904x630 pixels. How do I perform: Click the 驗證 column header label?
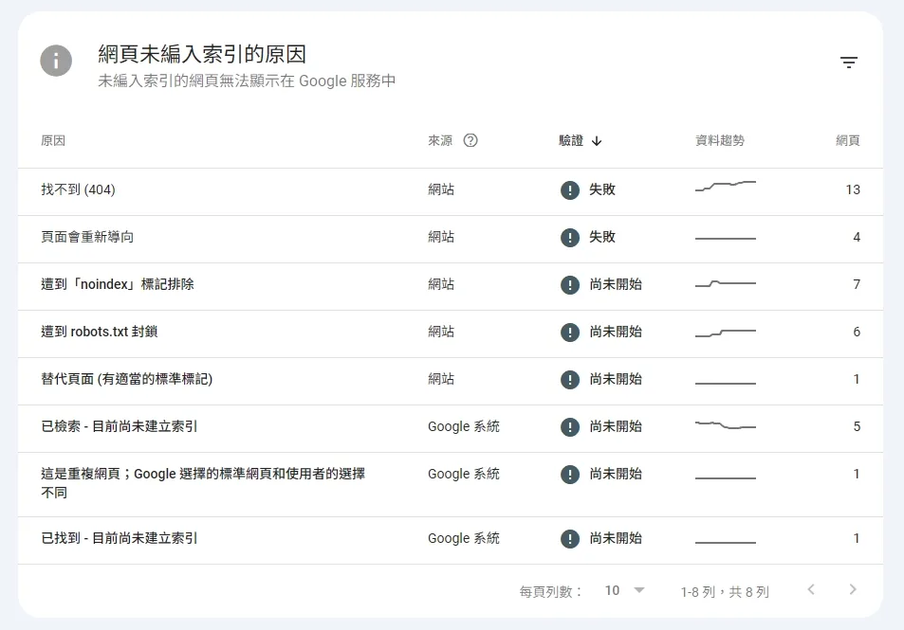point(571,140)
